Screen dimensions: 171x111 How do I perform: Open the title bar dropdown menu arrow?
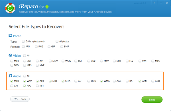click(154, 3)
